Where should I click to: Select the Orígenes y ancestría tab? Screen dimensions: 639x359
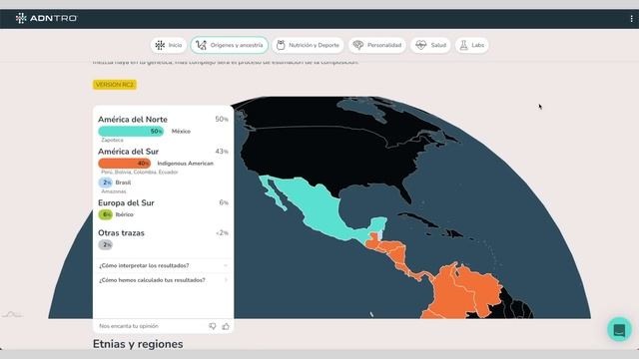click(230, 45)
